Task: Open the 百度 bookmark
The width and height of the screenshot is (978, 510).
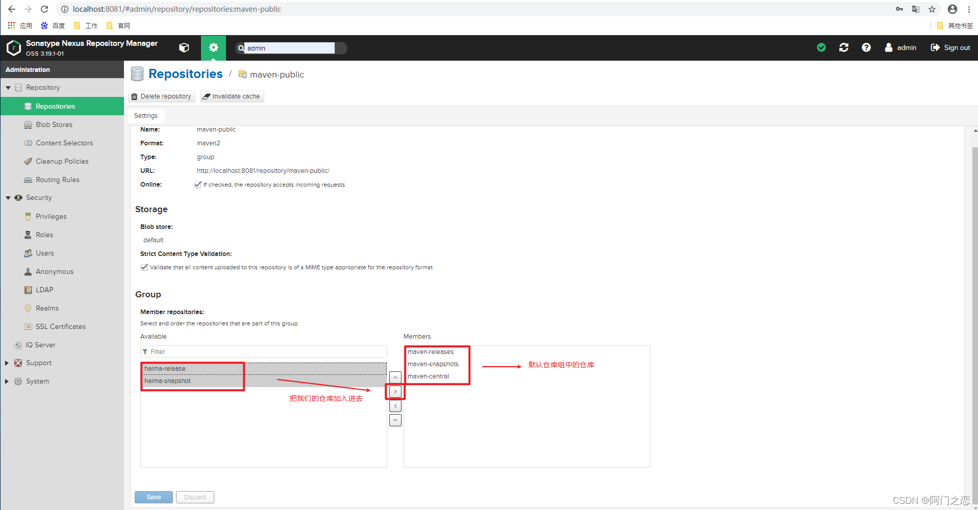Action: pyautogui.click(x=53, y=25)
